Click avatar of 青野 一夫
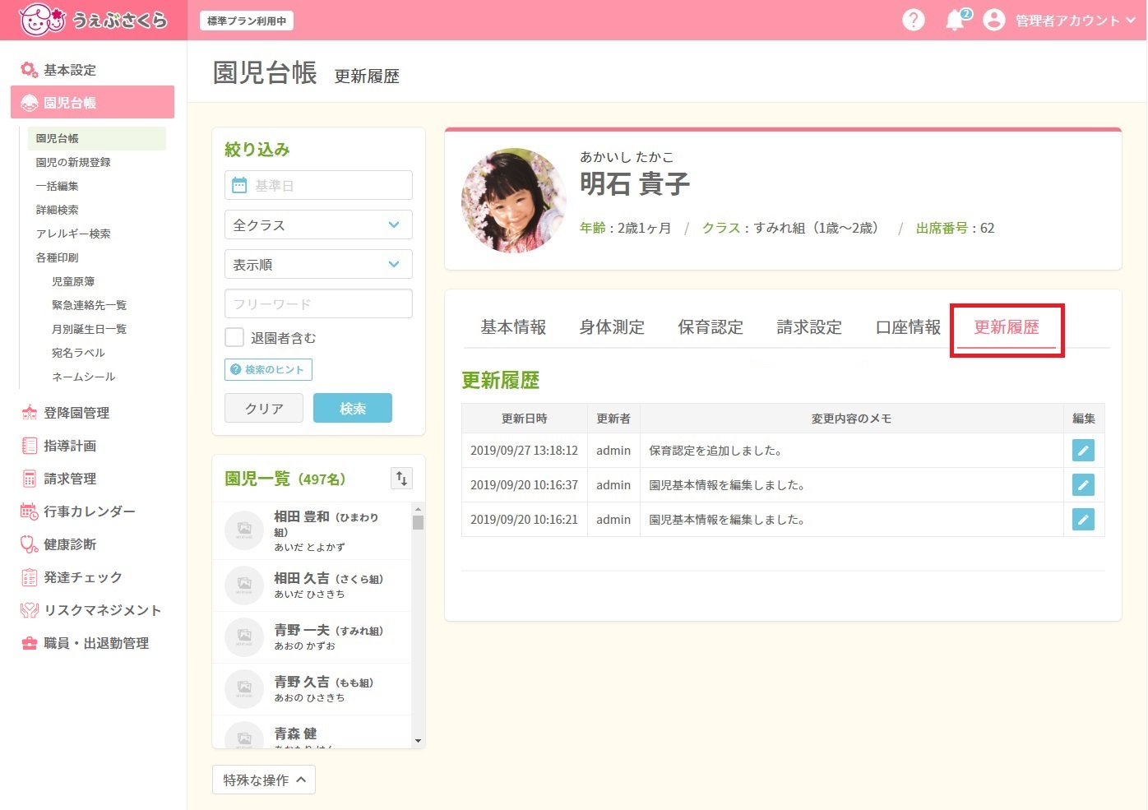The image size is (1148, 810). click(244, 637)
